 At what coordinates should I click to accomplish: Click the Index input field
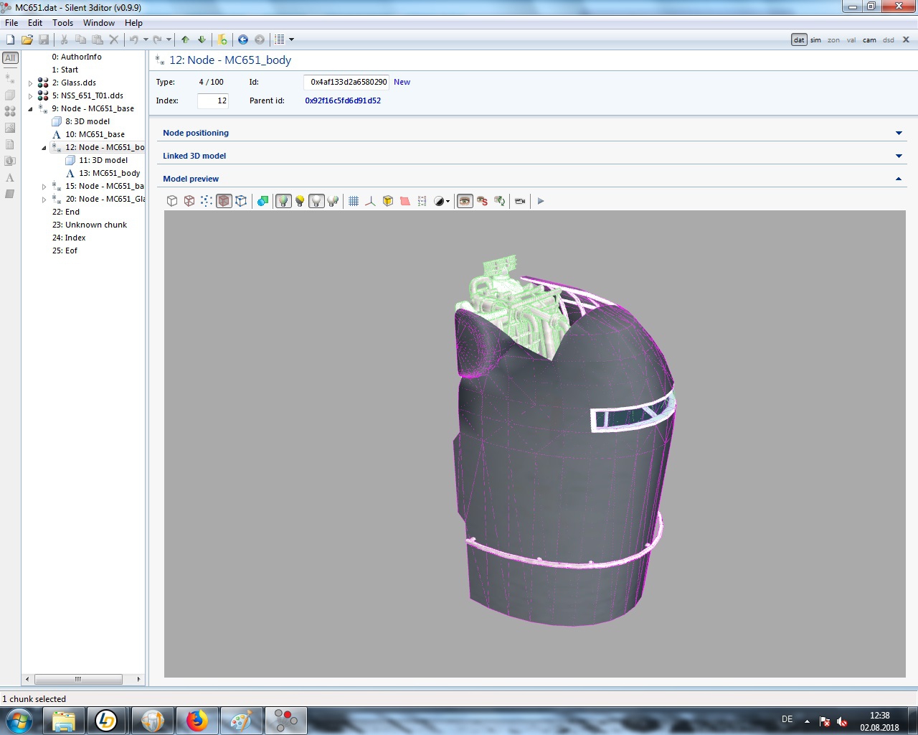[212, 100]
